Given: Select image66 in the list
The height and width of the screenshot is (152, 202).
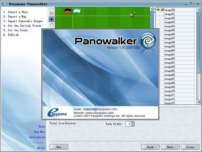Looking at the screenshot, I should click(x=179, y=75).
